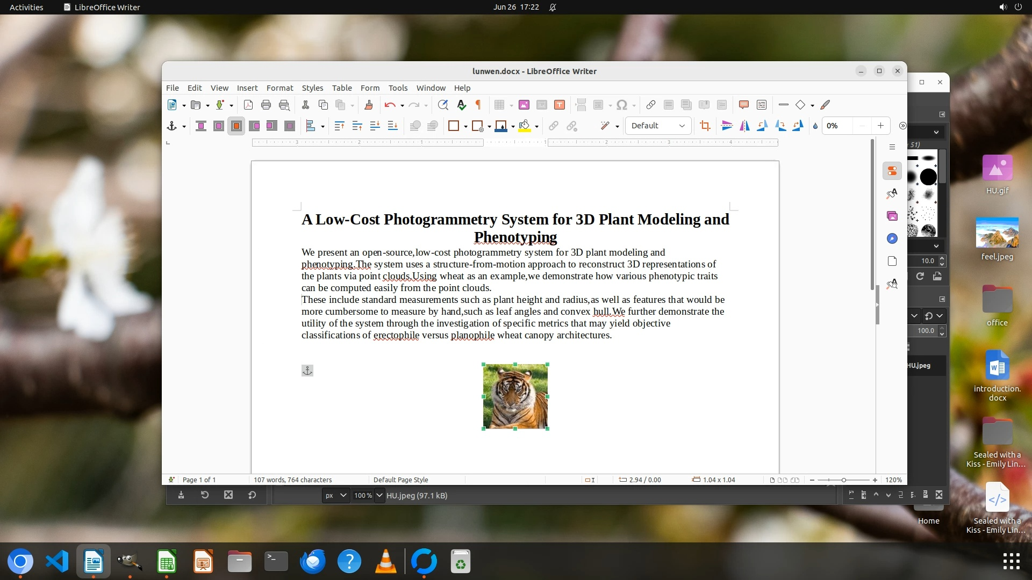
Task: Click the Crop image tool
Action: click(705, 126)
